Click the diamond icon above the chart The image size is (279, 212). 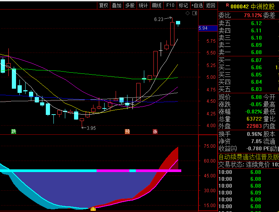pos(187,13)
